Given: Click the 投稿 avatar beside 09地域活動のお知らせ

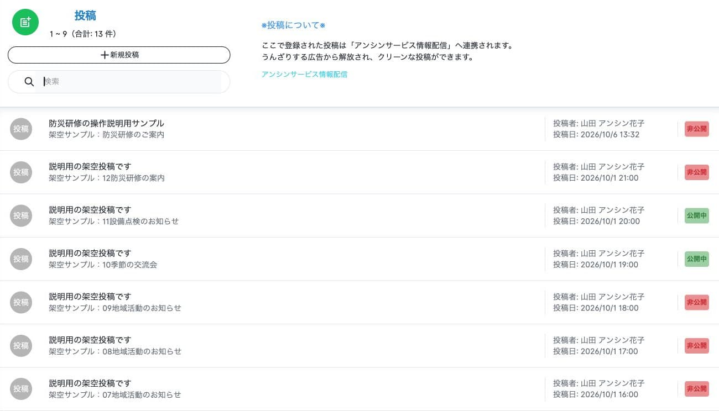Looking at the screenshot, I should (x=21, y=302).
